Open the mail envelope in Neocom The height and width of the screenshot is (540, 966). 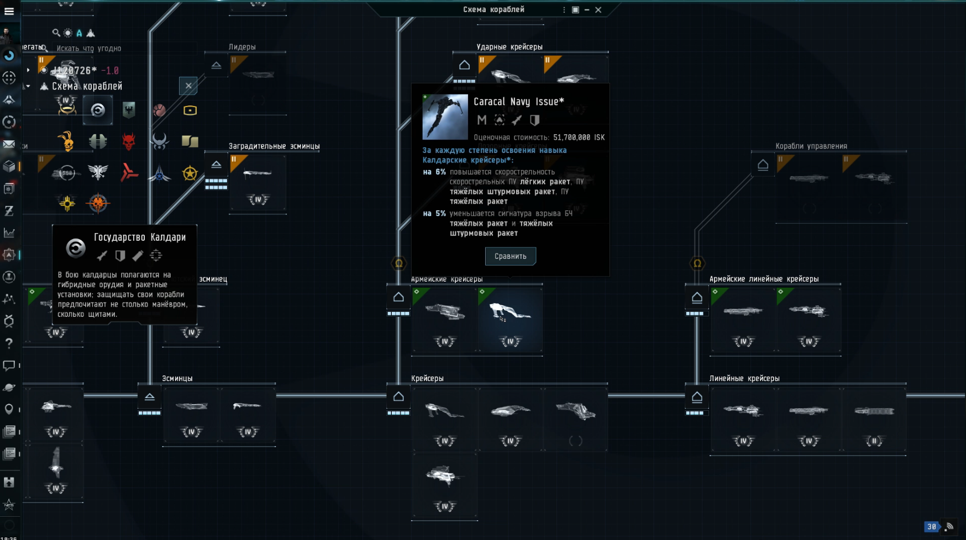point(9,144)
